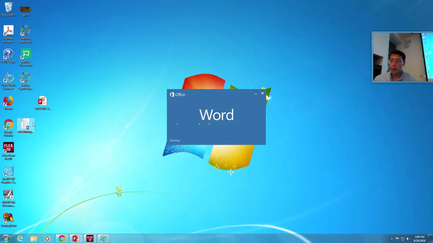Switch to Chrome in the taskbar
433x243 pixels.
tap(62, 239)
